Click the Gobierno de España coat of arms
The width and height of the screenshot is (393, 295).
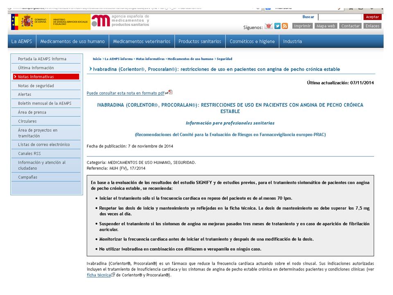tap(27, 21)
